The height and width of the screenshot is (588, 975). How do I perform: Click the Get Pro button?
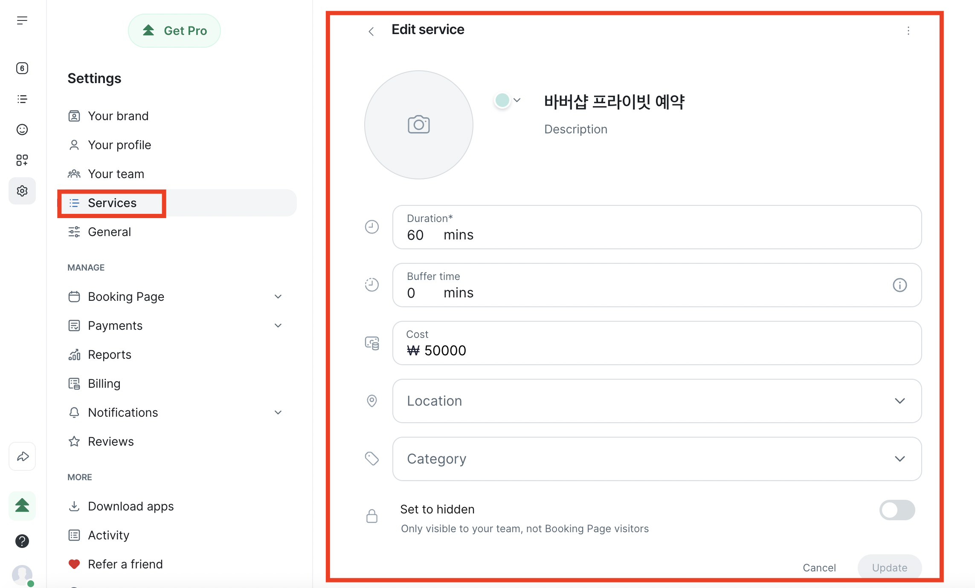coord(174,31)
